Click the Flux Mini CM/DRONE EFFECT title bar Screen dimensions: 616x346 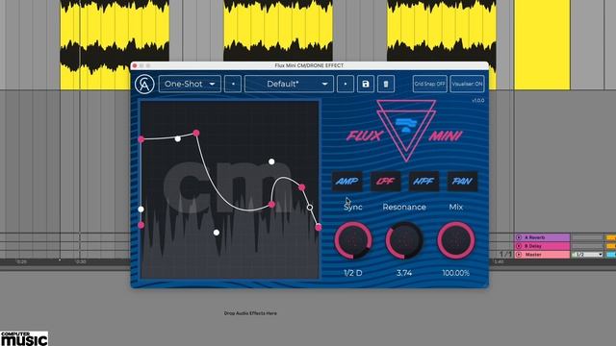coord(309,65)
